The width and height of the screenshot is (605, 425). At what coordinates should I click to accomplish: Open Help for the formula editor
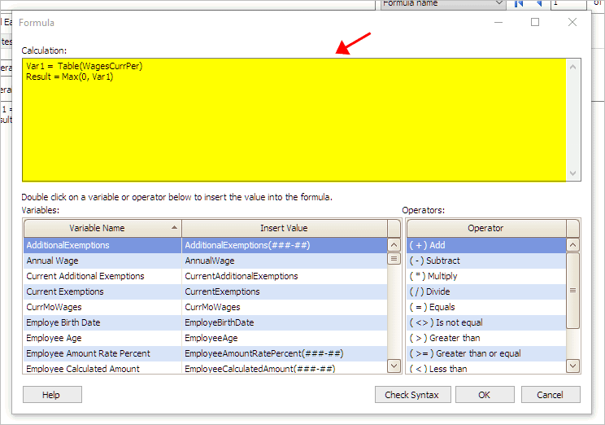52,395
